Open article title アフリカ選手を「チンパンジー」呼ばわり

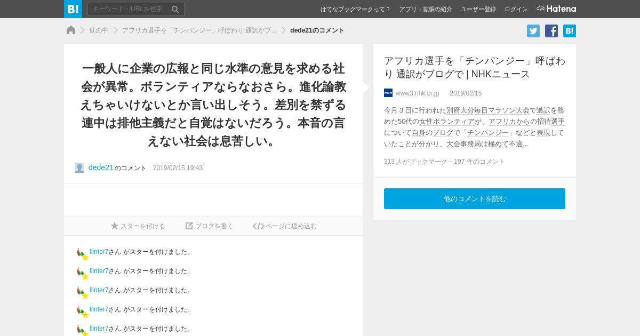[x=474, y=67]
